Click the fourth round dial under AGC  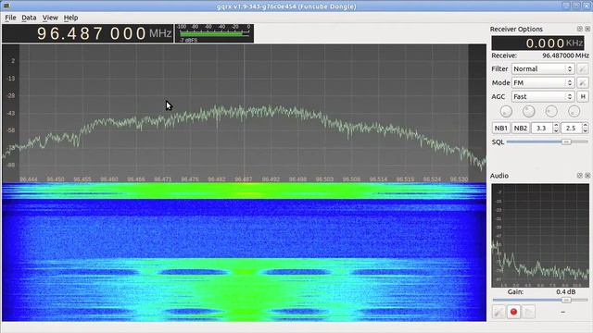[574, 111]
